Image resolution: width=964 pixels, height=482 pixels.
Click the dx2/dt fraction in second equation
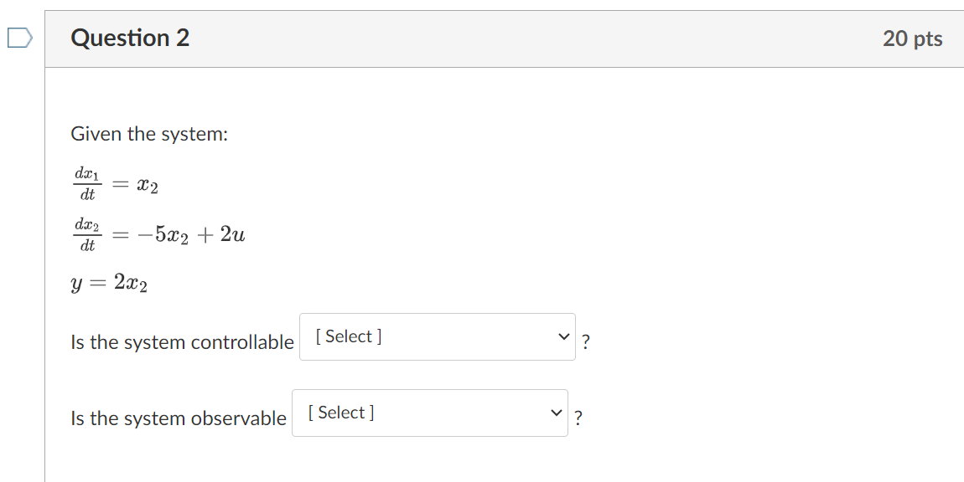[87, 234]
